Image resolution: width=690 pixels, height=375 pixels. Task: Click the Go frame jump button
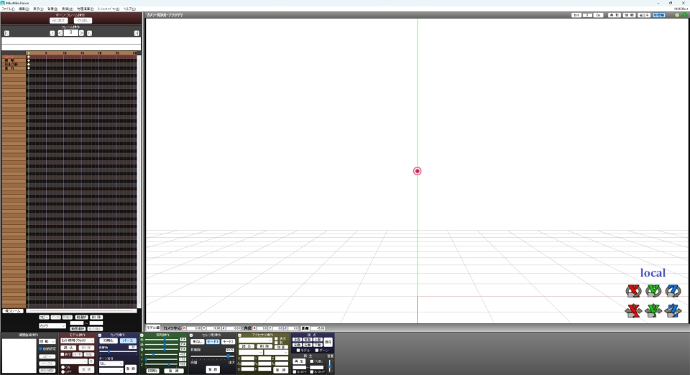pos(599,15)
